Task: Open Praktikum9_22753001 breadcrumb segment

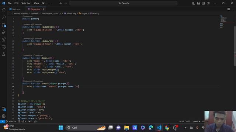Action: click(x=51, y=14)
